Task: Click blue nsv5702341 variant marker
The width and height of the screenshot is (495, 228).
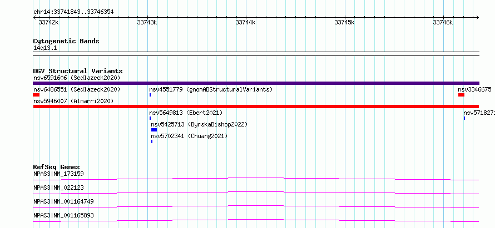Action: point(152,141)
